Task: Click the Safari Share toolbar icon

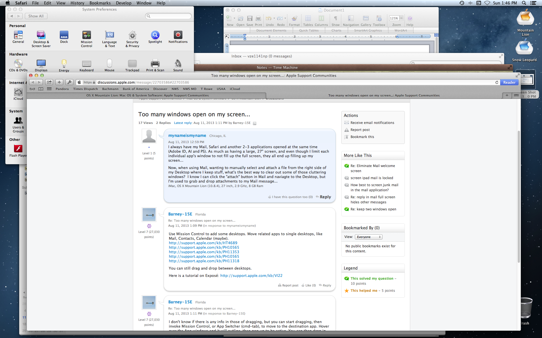Action: [49, 82]
